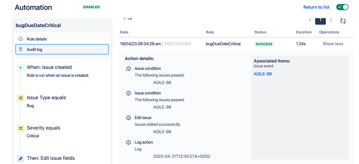Viewport: 359px width, 164px height.
Task: Click the Audit log document icon
Action: click(21, 49)
